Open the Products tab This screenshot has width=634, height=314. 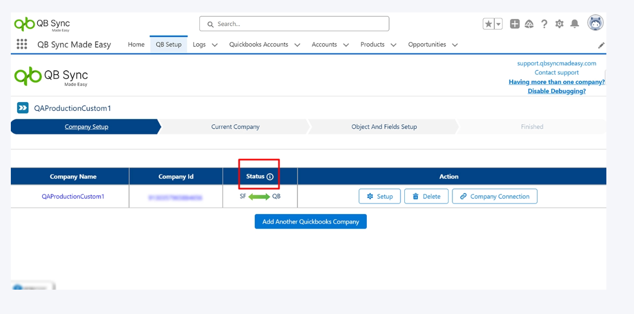coord(372,45)
